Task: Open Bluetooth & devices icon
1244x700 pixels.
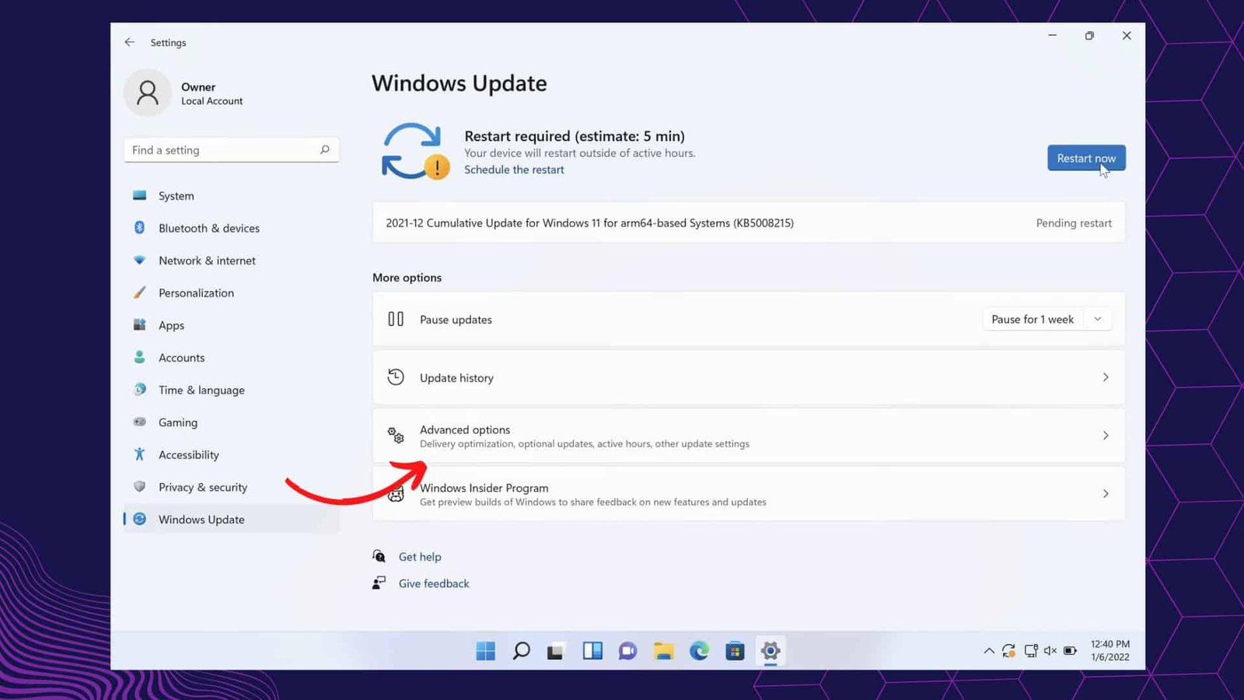Action: 140,228
